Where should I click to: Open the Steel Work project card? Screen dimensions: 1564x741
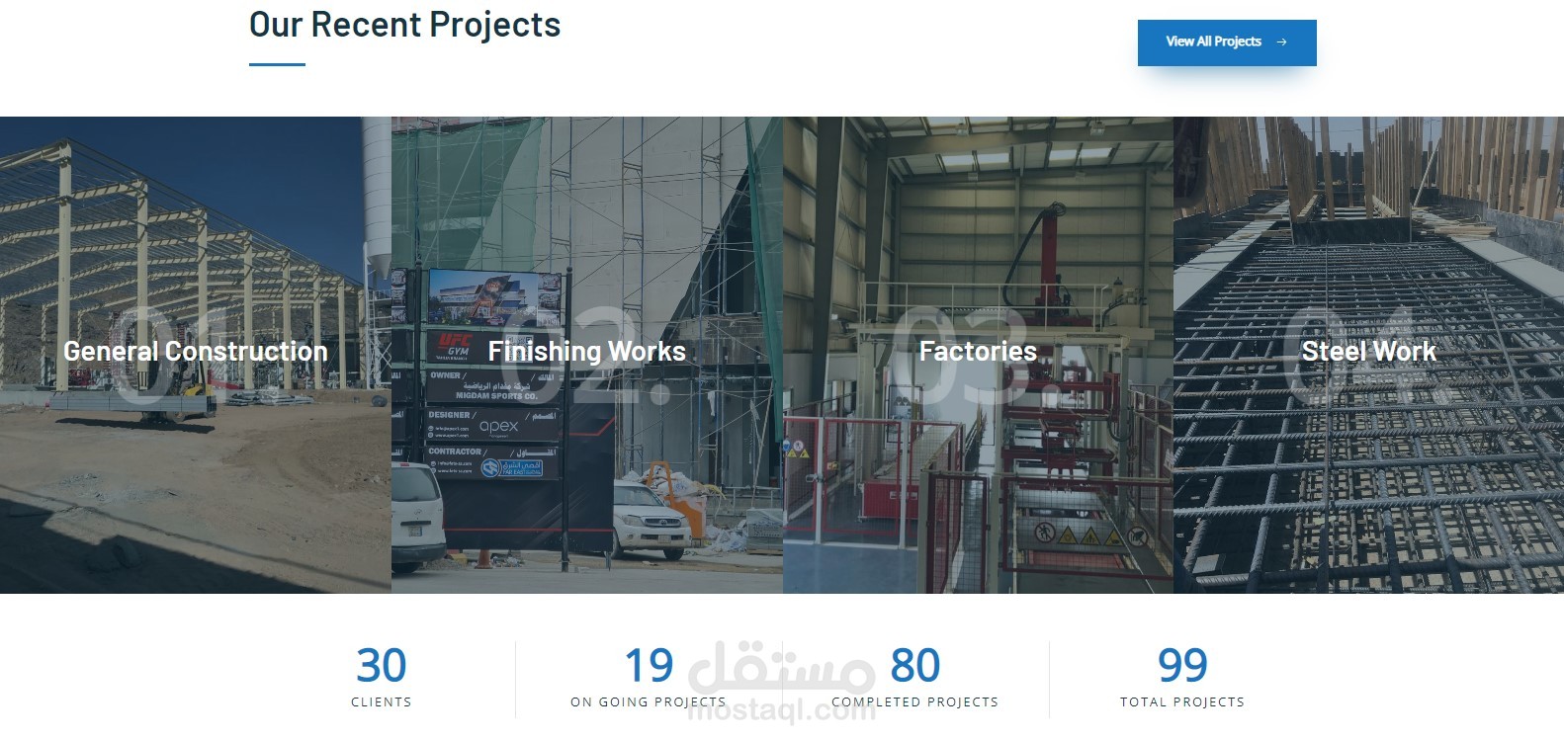(x=1368, y=355)
